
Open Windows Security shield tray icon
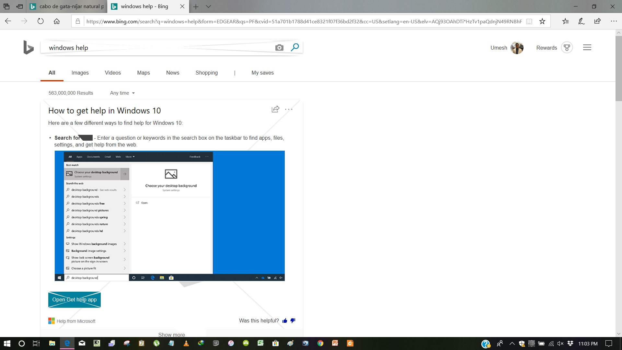522,344
